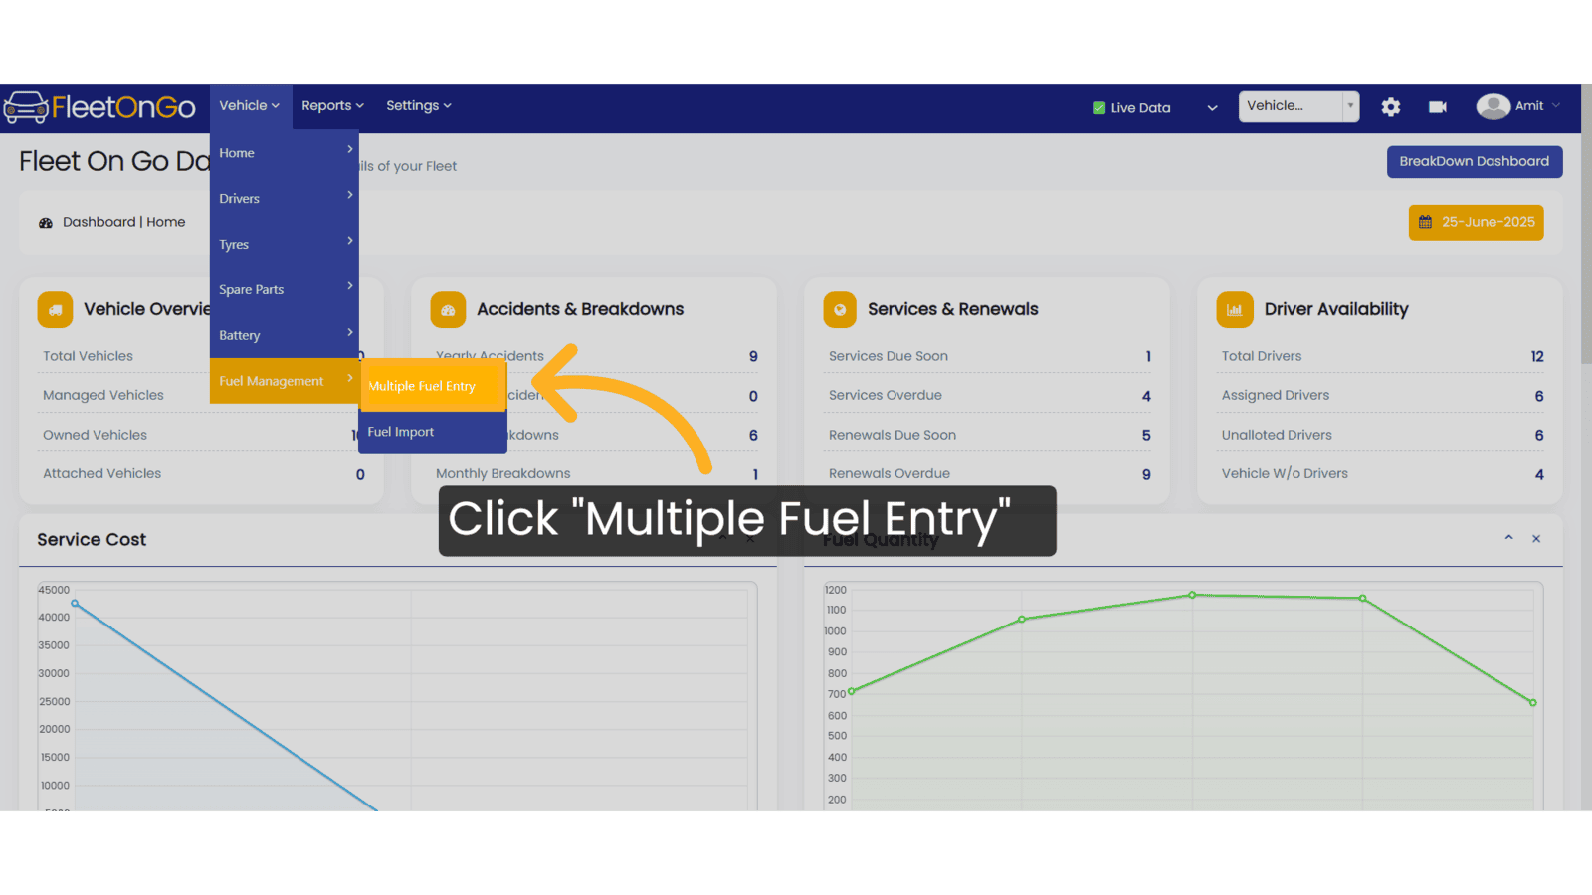Click the Vehicle Overview card icon
1592x895 pixels.
pyautogui.click(x=56, y=310)
